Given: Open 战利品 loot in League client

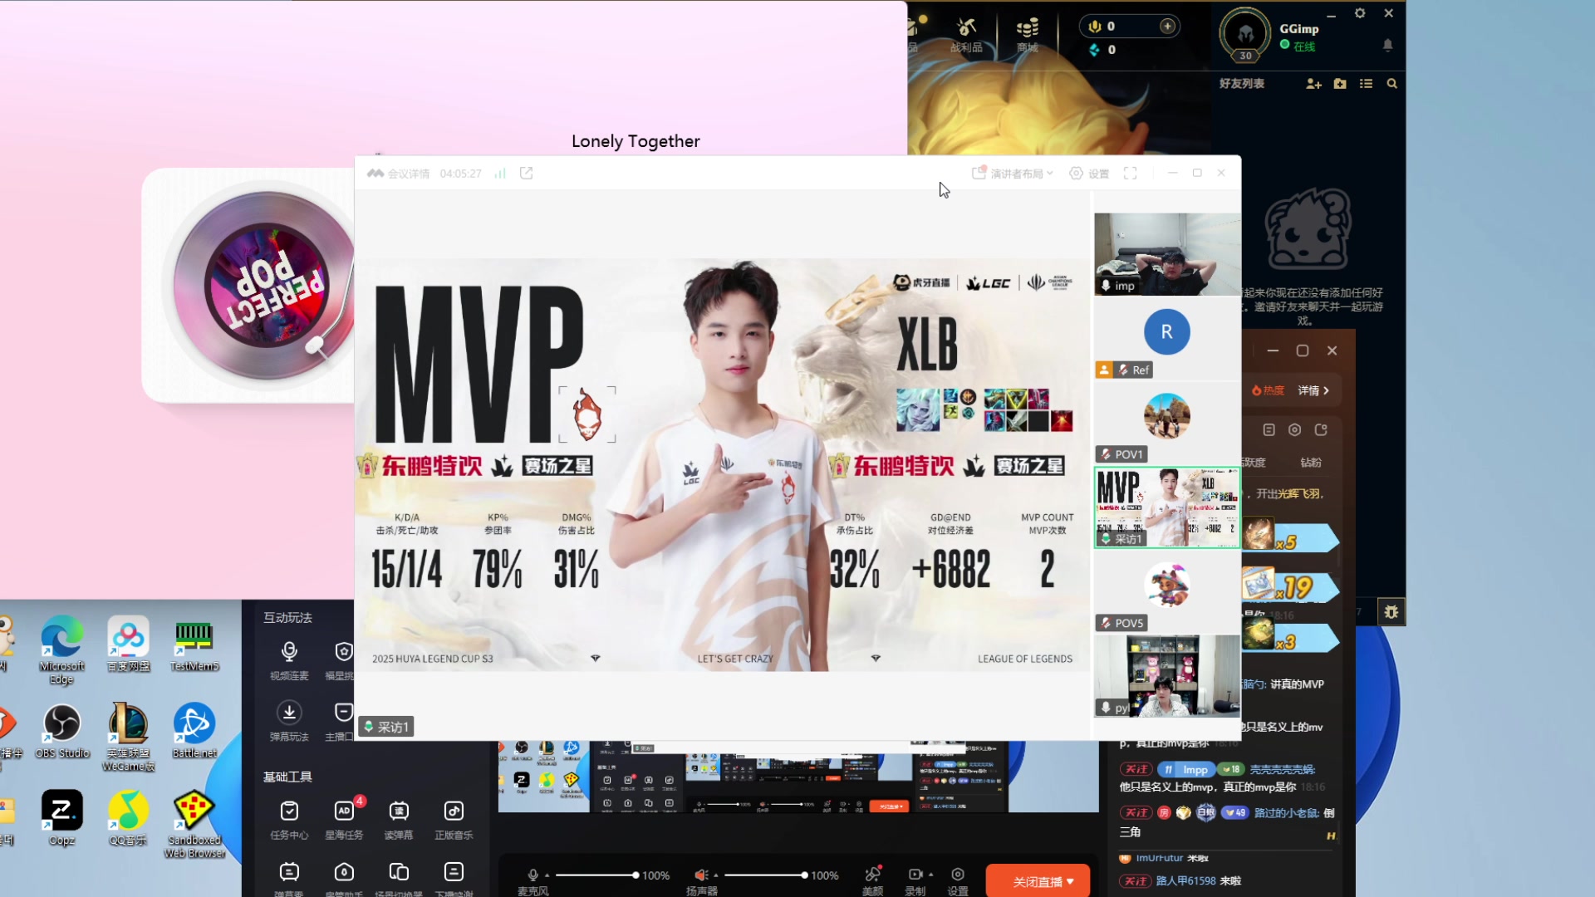Looking at the screenshot, I should point(966,35).
